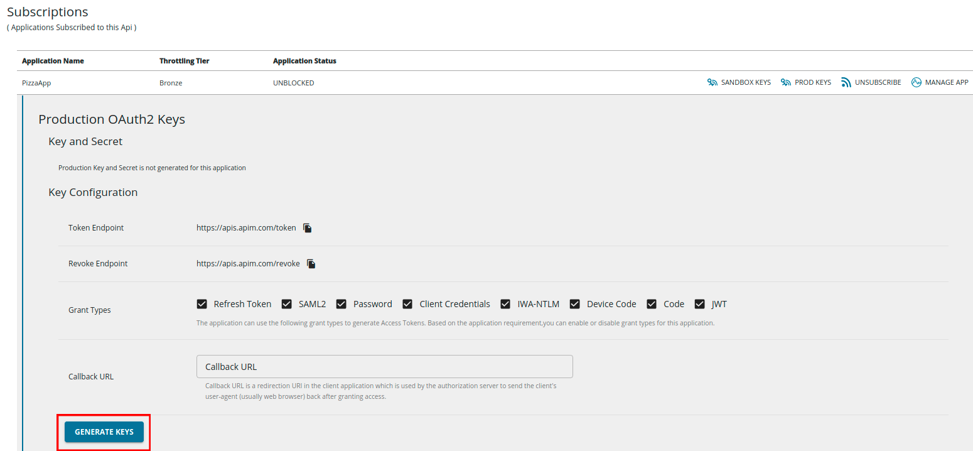Toggle the IWA-NTLM grant type checkbox
The image size is (973, 451).
(505, 303)
